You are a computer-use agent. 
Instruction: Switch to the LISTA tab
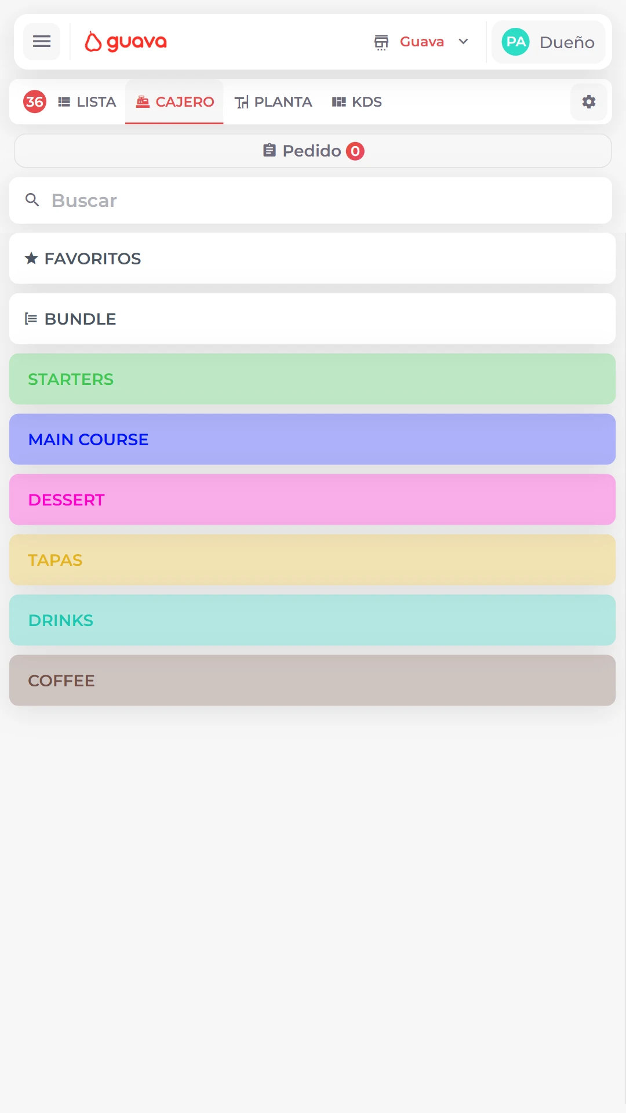(x=86, y=101)
